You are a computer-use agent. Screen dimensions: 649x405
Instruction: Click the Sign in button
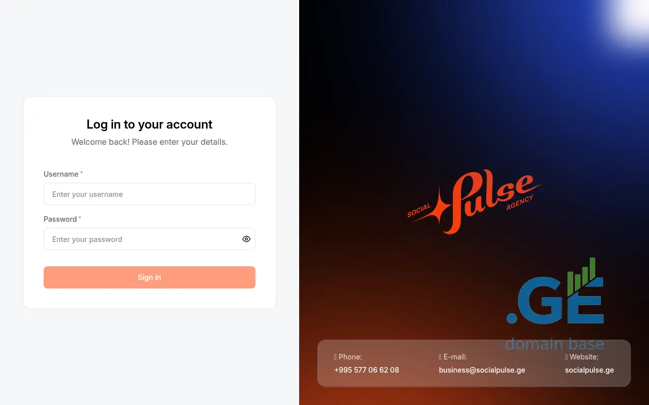150,277
